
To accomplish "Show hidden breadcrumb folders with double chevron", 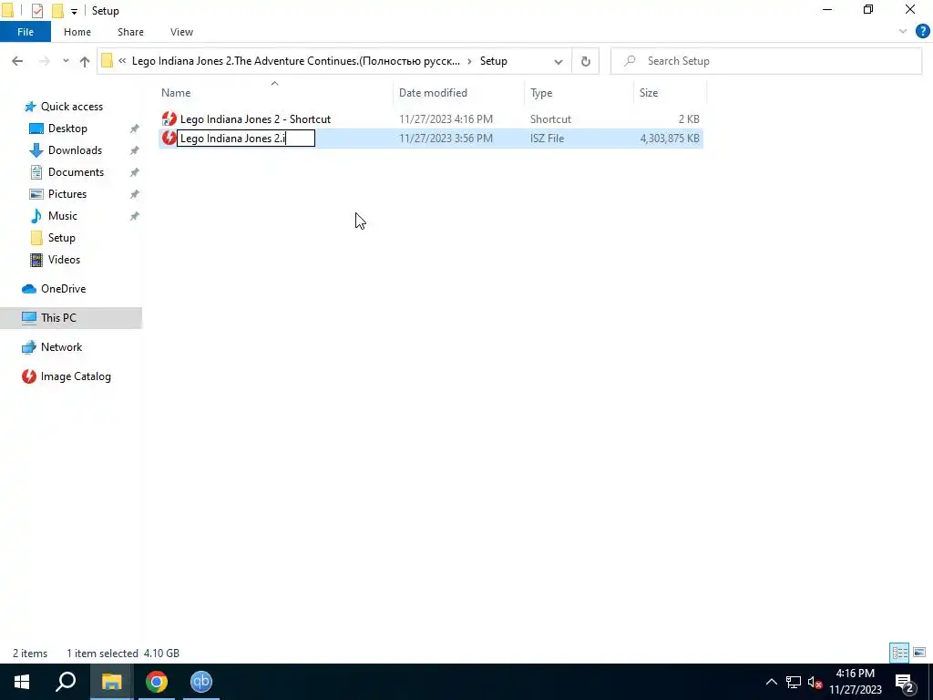I will (122, 61).
